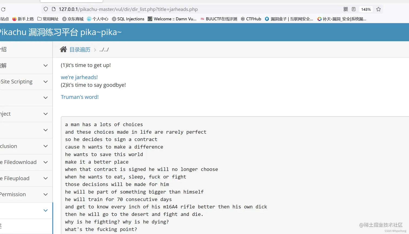Open the 新手上路 bookmark

point(23,19)
